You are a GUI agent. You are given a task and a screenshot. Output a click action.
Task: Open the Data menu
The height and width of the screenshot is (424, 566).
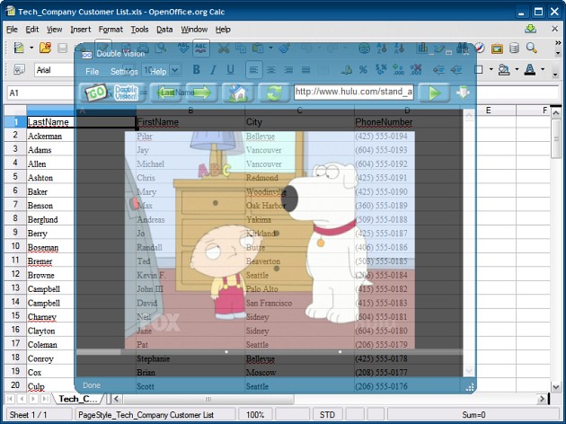pyautogui.click(x=164, y=30)
